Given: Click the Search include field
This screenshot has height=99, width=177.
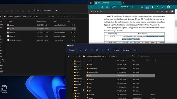Looking at the screenshot, I should [156, 56].
